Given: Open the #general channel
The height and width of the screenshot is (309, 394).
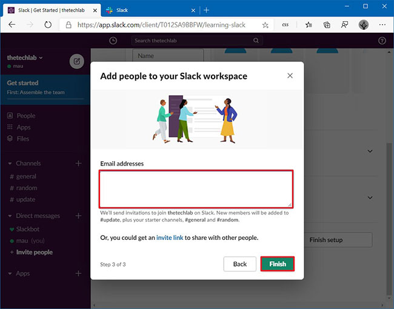Looking at the screenshot, I should click(26, 176).
